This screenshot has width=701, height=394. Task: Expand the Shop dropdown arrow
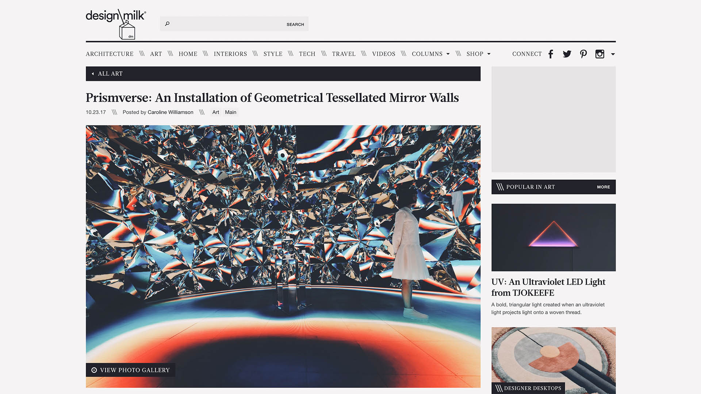[489, 54]
